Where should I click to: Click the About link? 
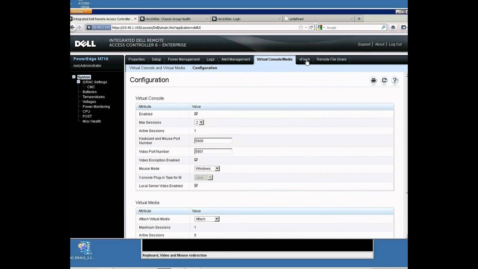pos(379,44)
